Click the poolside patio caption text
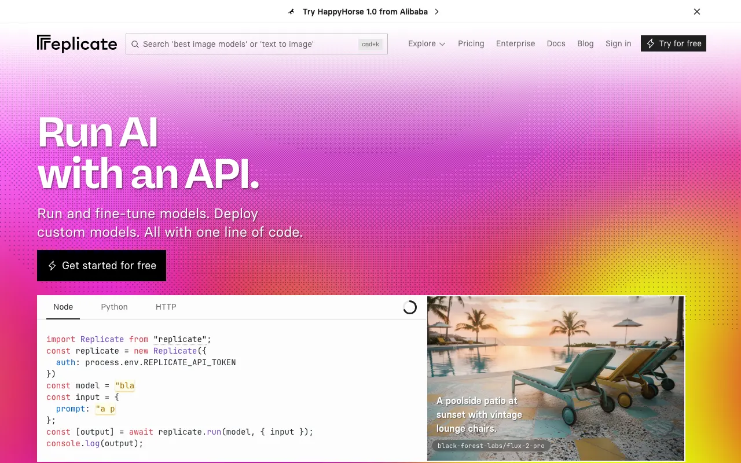 tap(479, 414)
